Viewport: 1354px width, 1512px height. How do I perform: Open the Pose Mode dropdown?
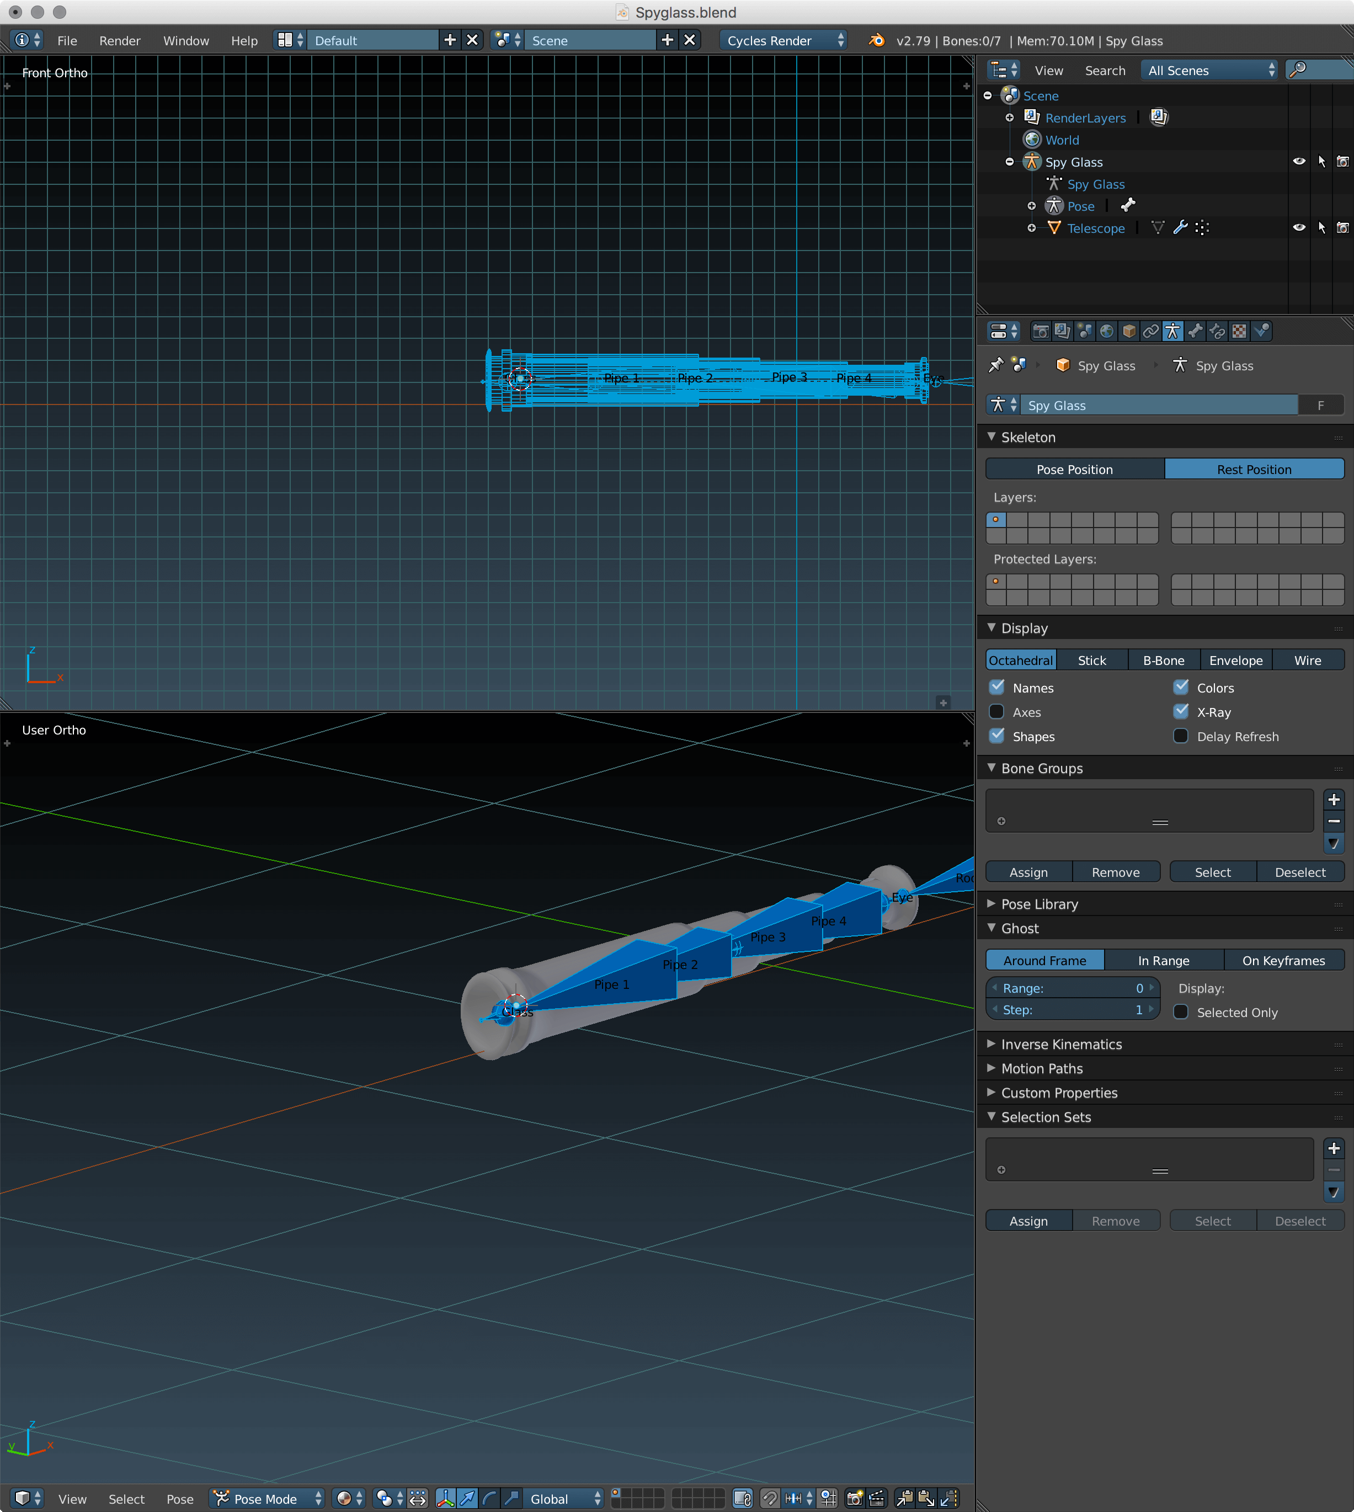point(268,1498)
